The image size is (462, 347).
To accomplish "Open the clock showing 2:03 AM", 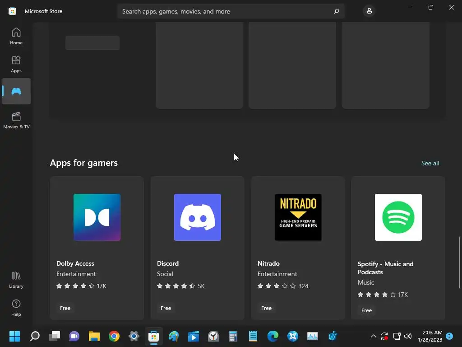I will point(430,336).
